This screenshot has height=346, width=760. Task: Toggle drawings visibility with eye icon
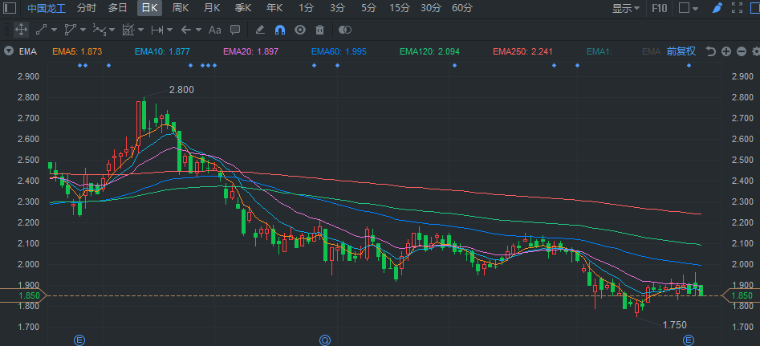(x=300, y=30)
